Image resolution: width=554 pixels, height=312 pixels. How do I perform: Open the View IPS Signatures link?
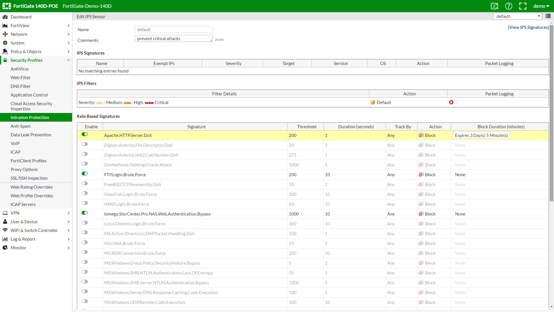click(528, 27)
